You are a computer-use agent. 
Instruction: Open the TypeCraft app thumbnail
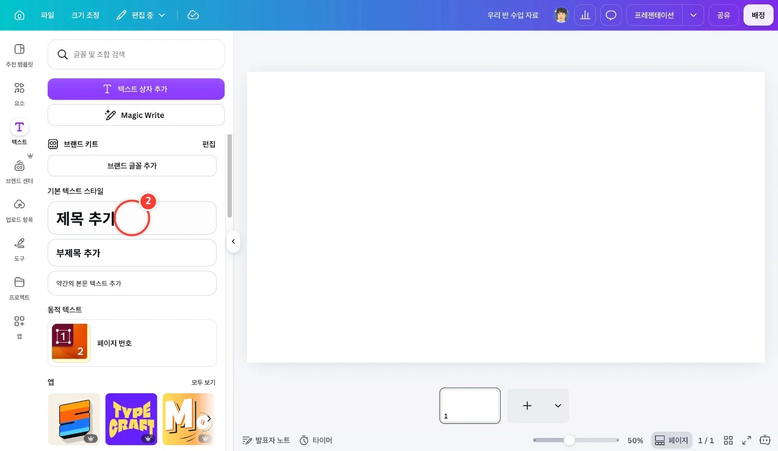coord(131,419)
